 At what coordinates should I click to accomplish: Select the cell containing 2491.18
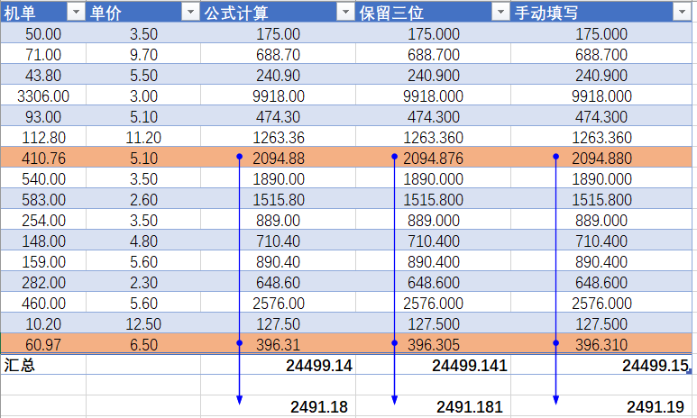coord(279,406)
